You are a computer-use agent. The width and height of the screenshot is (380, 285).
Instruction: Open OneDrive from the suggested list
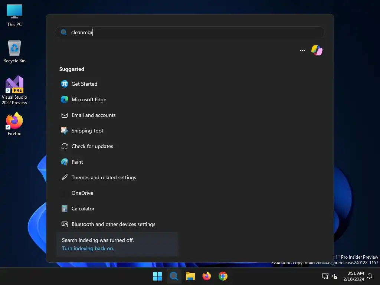click(x=82, y=193)
